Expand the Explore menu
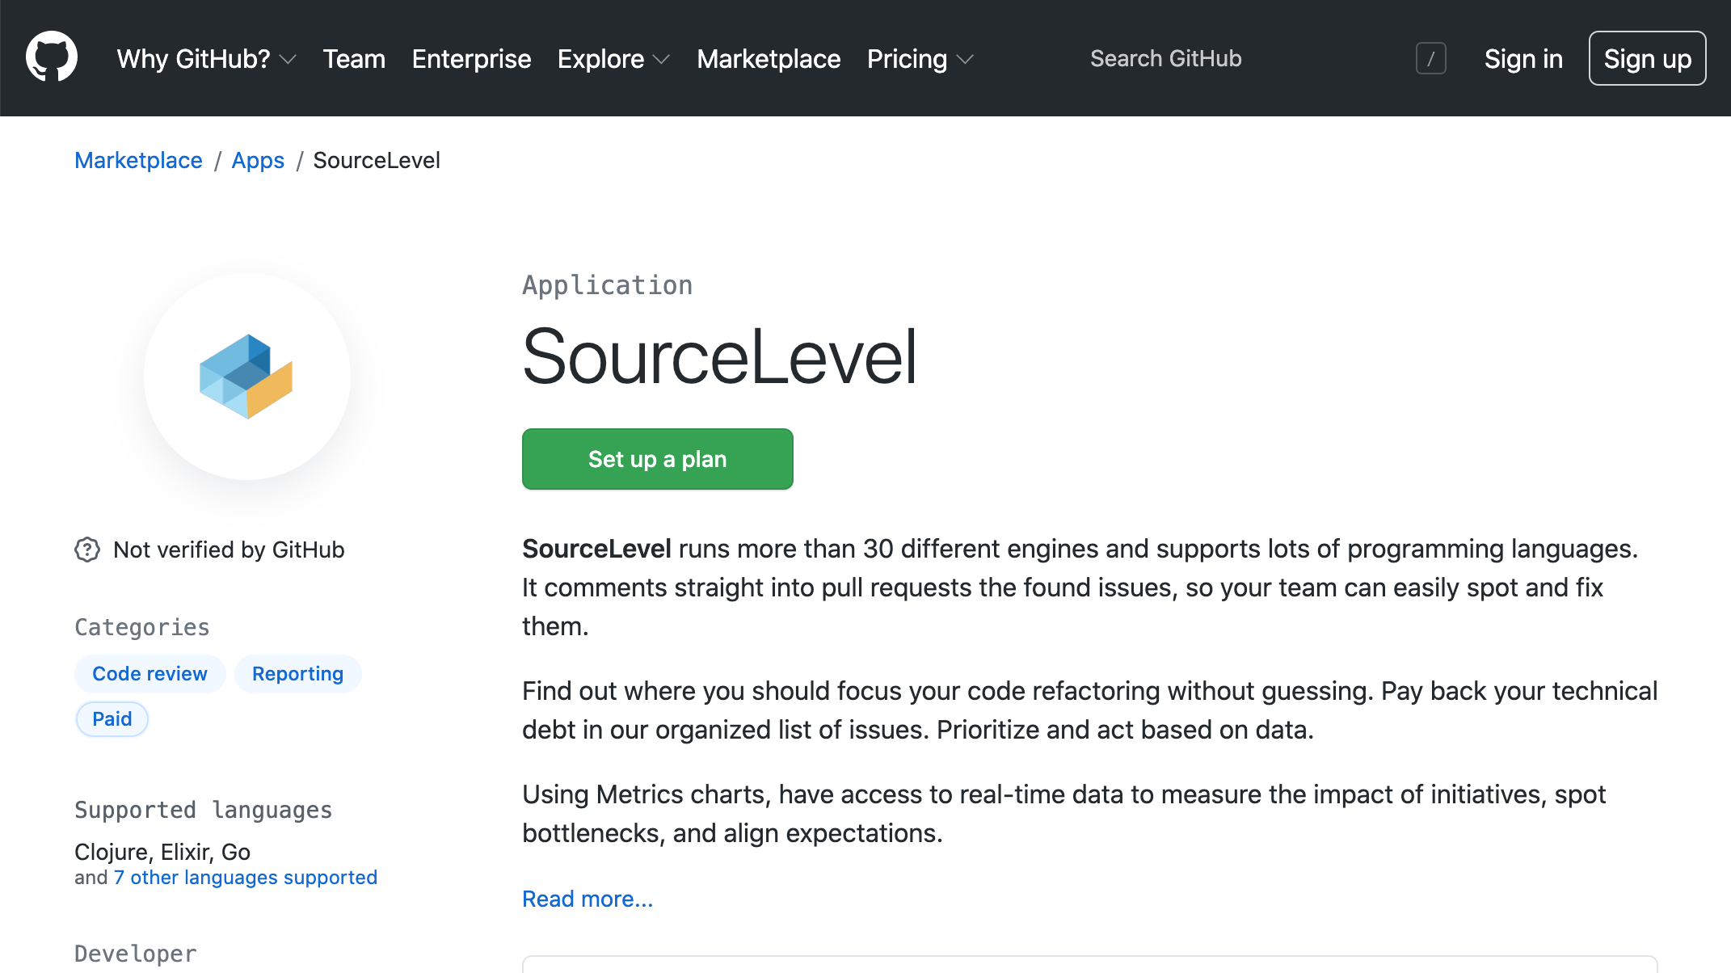 pyautogui.click(x=614, y=59)
